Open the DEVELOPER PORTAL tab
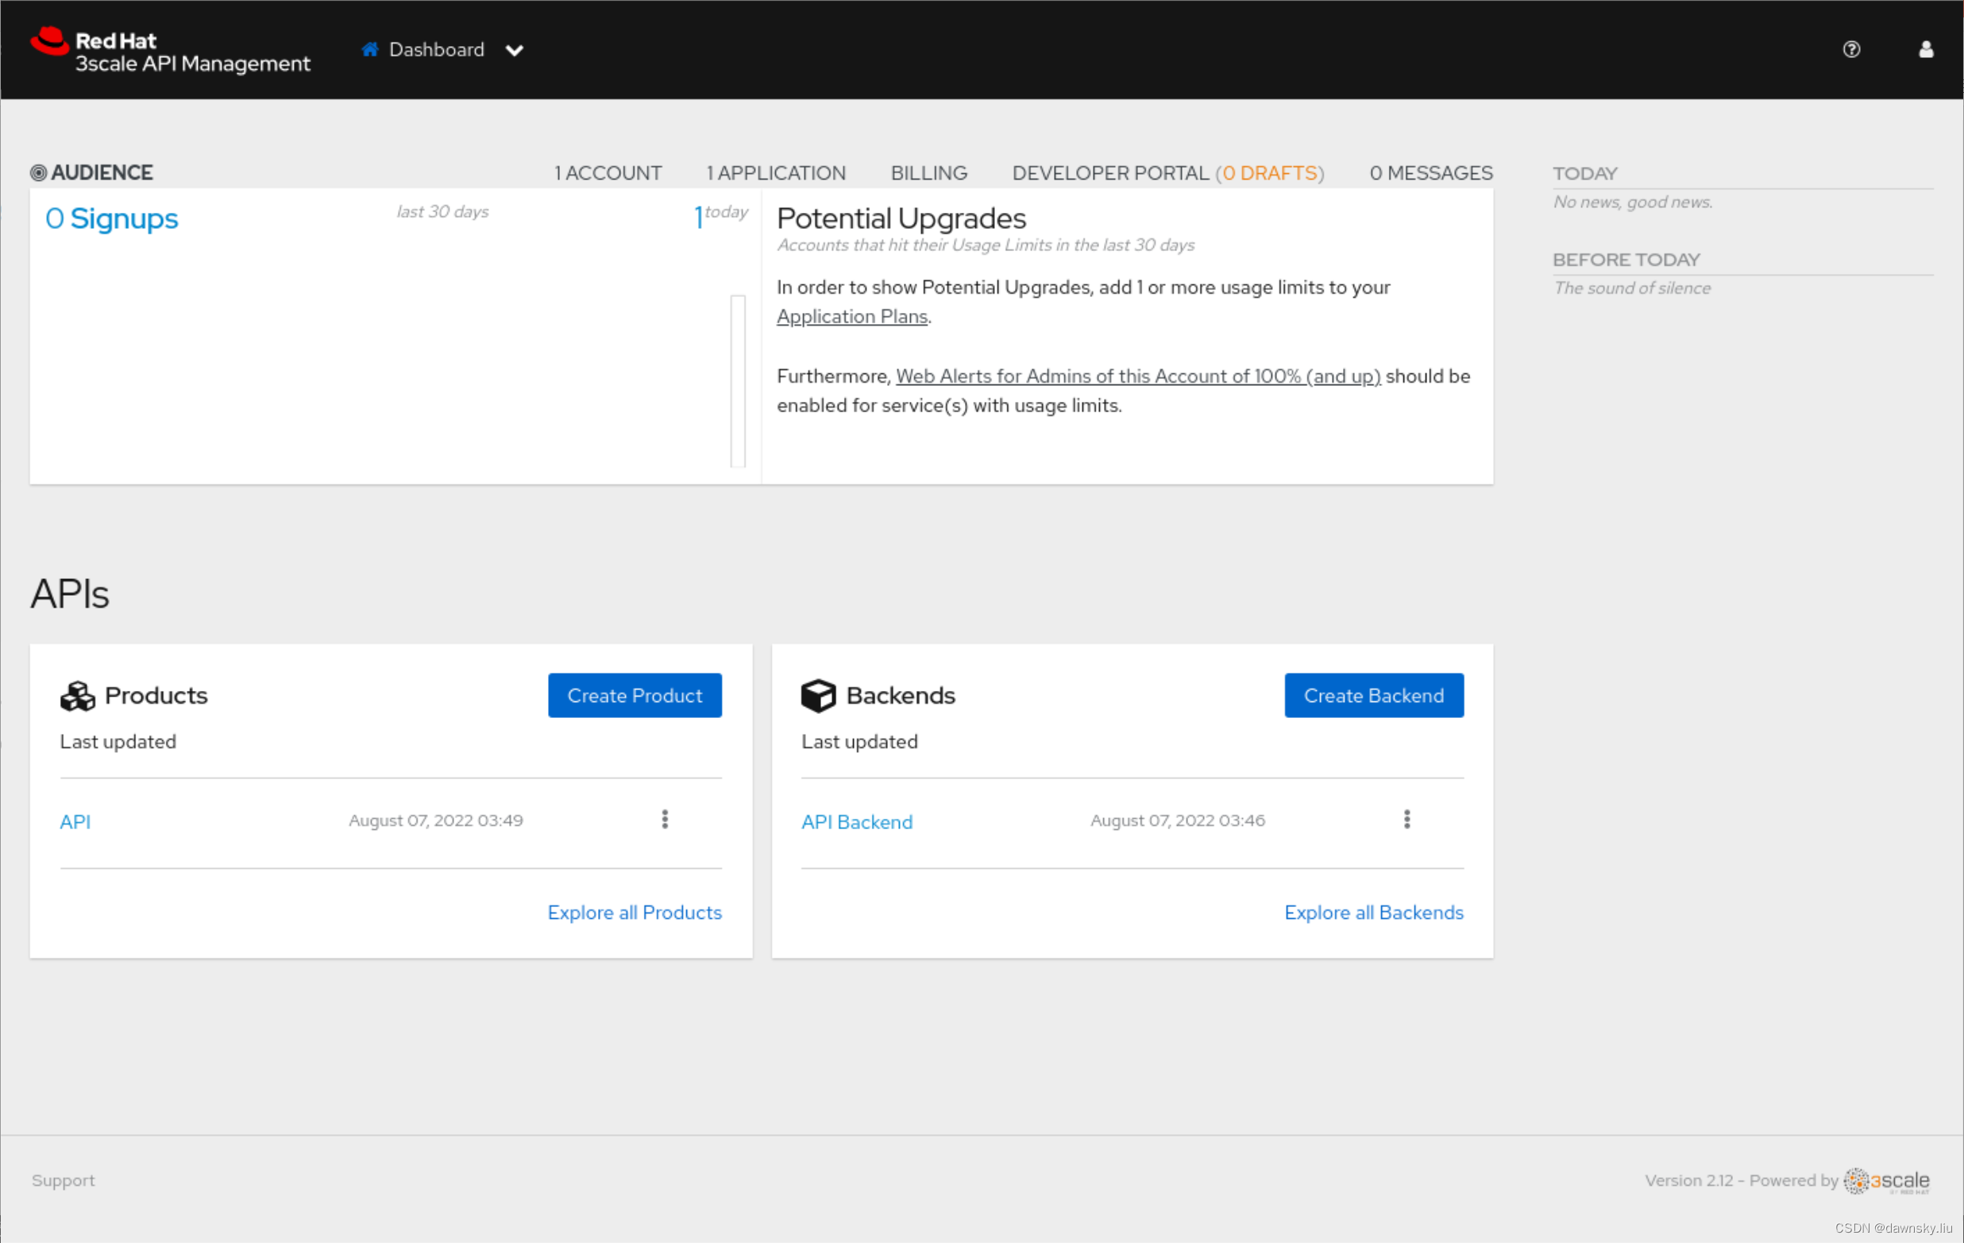This screenshot has height=1243, width=1964. coord(1110,173)
